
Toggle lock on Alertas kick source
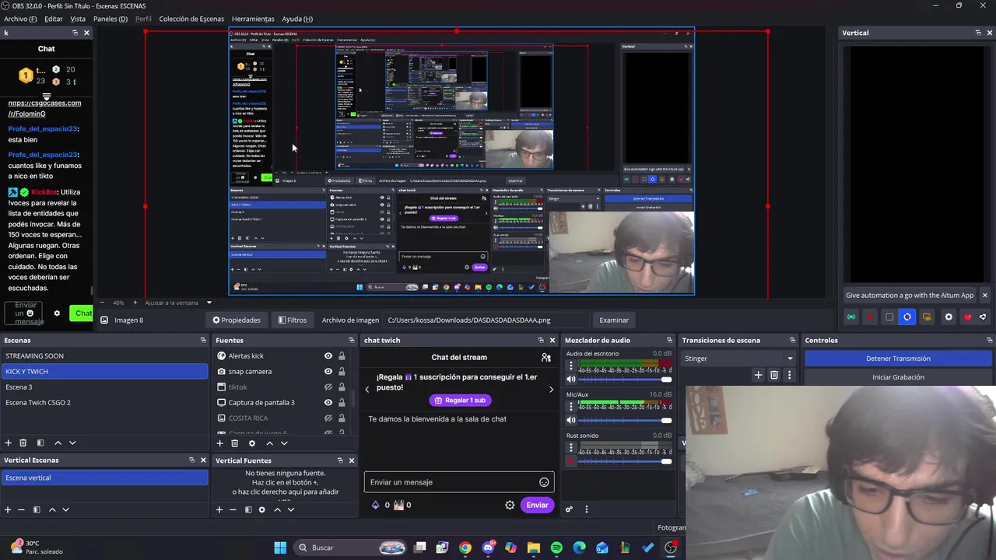click(x=341, y=355)
